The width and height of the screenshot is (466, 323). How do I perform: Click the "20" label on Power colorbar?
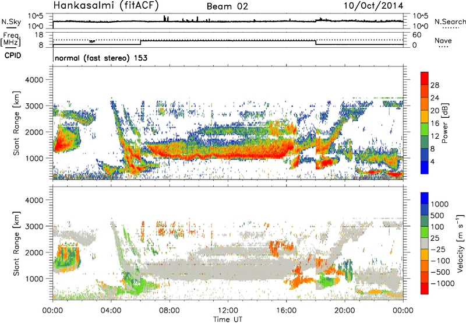(x=435, y=111)
